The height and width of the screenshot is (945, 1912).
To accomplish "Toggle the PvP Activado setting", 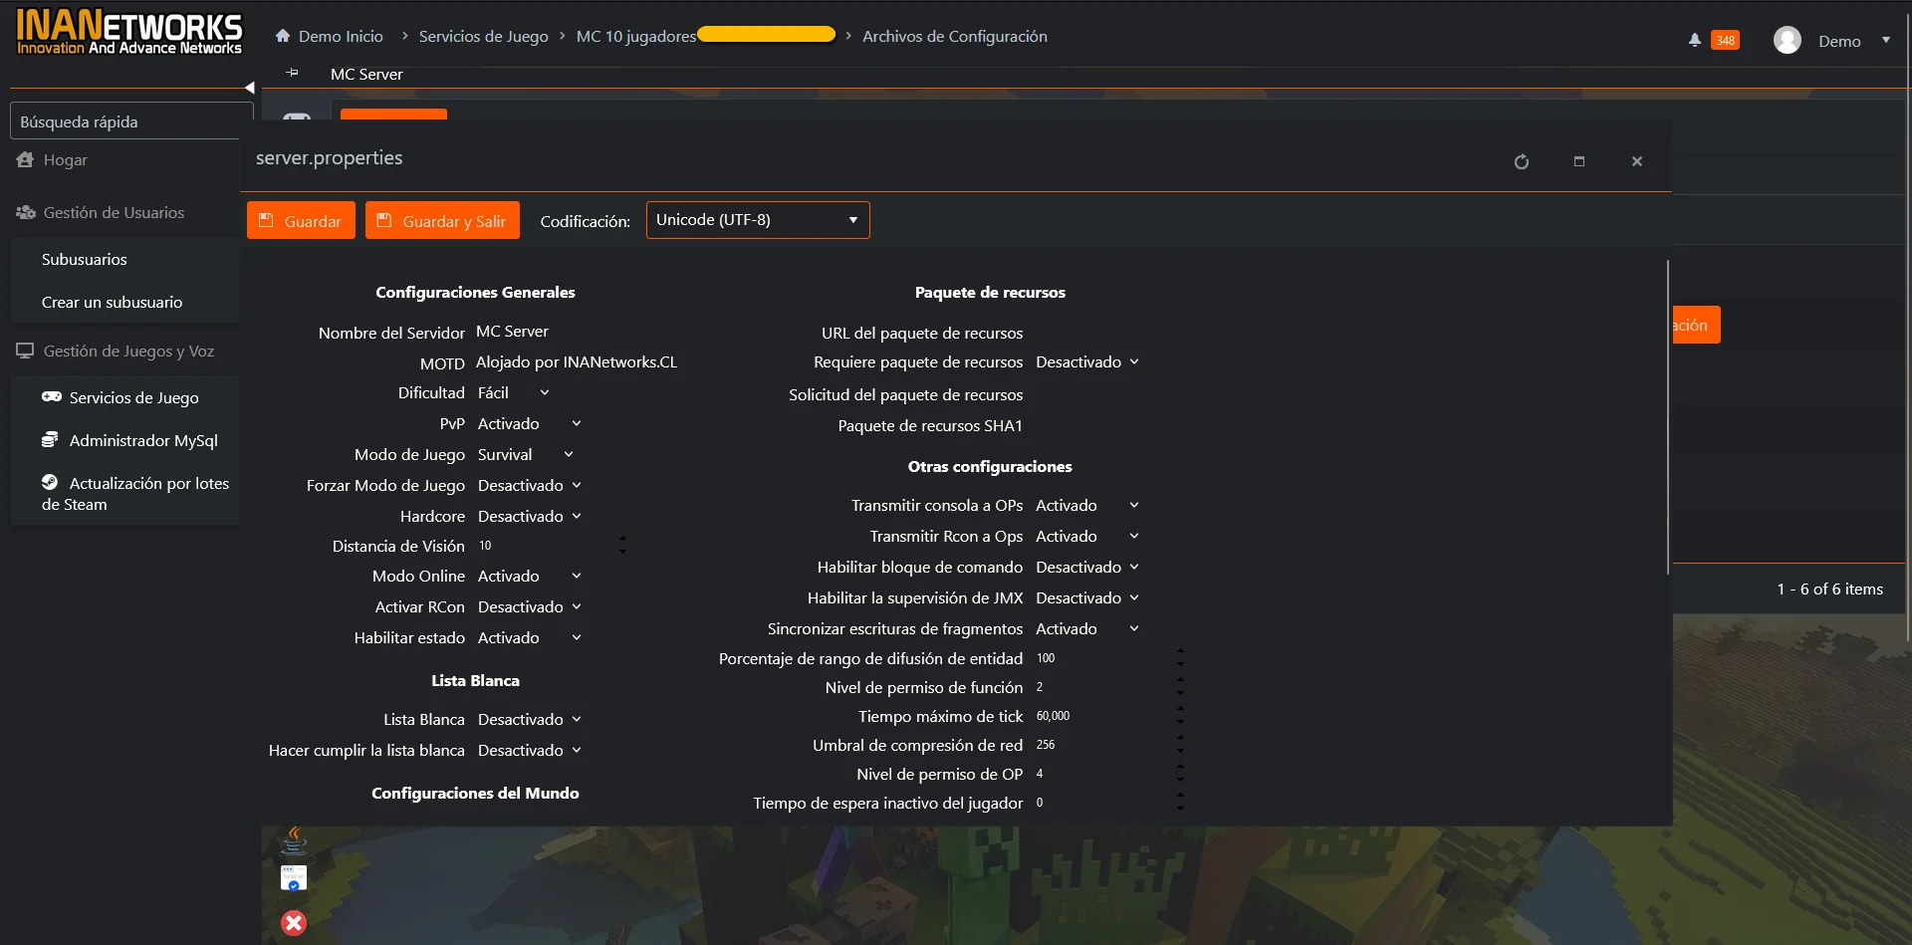I will [x=529, y=424].
